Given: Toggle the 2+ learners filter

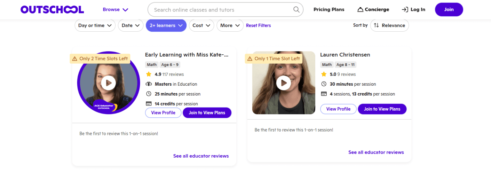Looking at the screenshot, I should click(x=166, y=26).
